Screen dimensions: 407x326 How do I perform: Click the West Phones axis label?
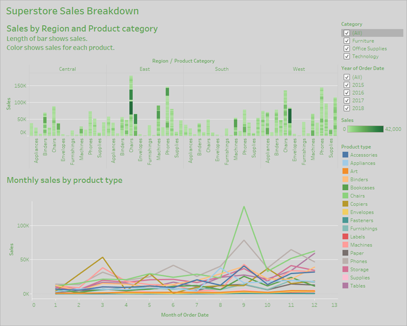322,147
